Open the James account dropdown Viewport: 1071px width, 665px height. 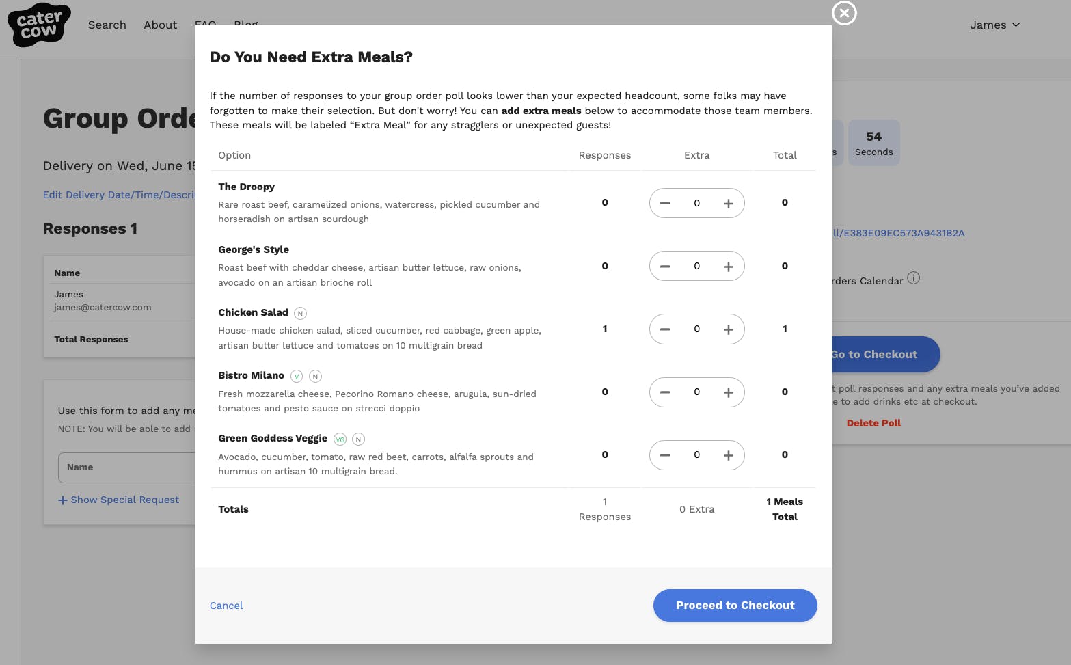tap(994, 25)
